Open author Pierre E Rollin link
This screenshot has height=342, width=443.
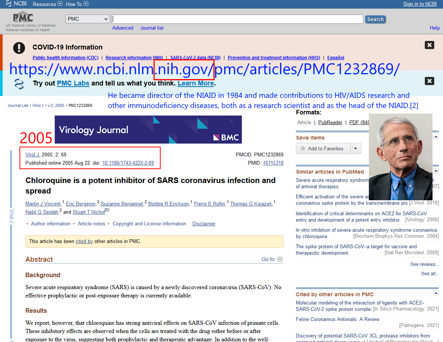click(x=209, y=204)
